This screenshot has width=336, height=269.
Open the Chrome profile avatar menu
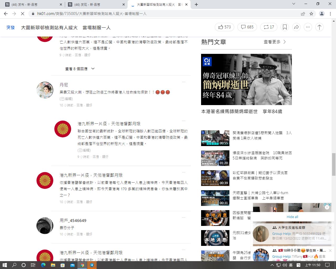pyautogui.click(x=322, y=14)
